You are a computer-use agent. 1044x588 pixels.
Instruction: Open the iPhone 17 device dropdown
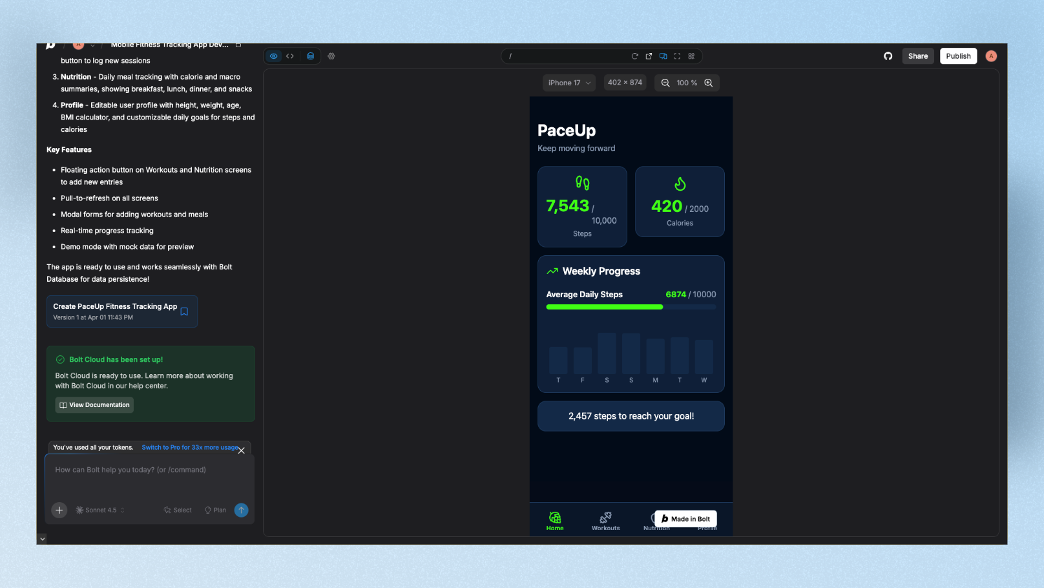(569, 83)
